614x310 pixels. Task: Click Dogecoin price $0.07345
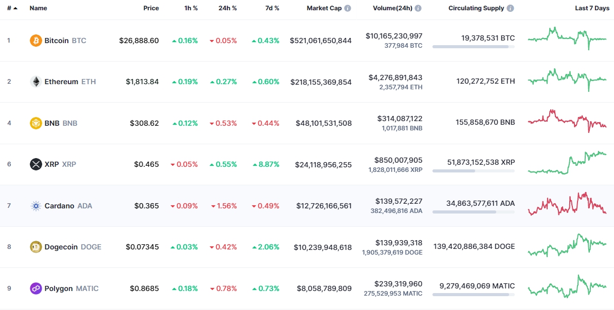pos(142,247)
